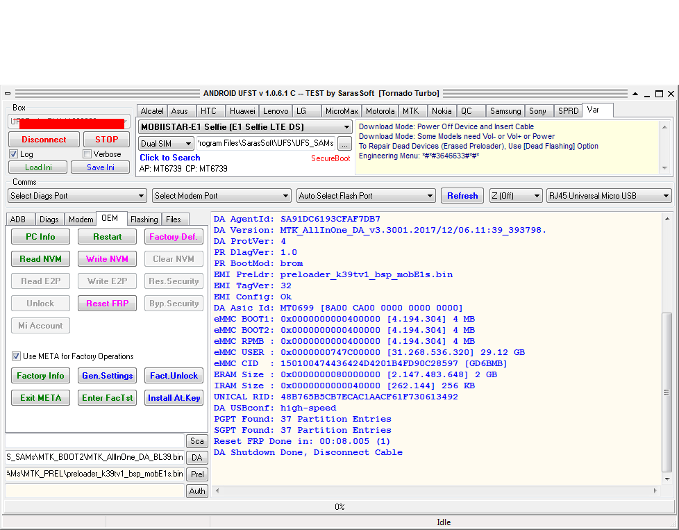Viewport: 679px width, 530px height.
Task: Switch to the Huawei tab
Action: 242,111
